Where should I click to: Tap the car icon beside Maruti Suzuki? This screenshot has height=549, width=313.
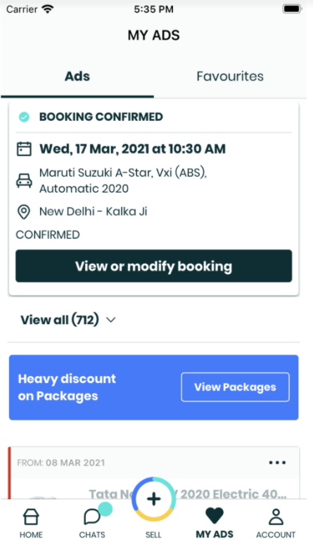[24, 181]
